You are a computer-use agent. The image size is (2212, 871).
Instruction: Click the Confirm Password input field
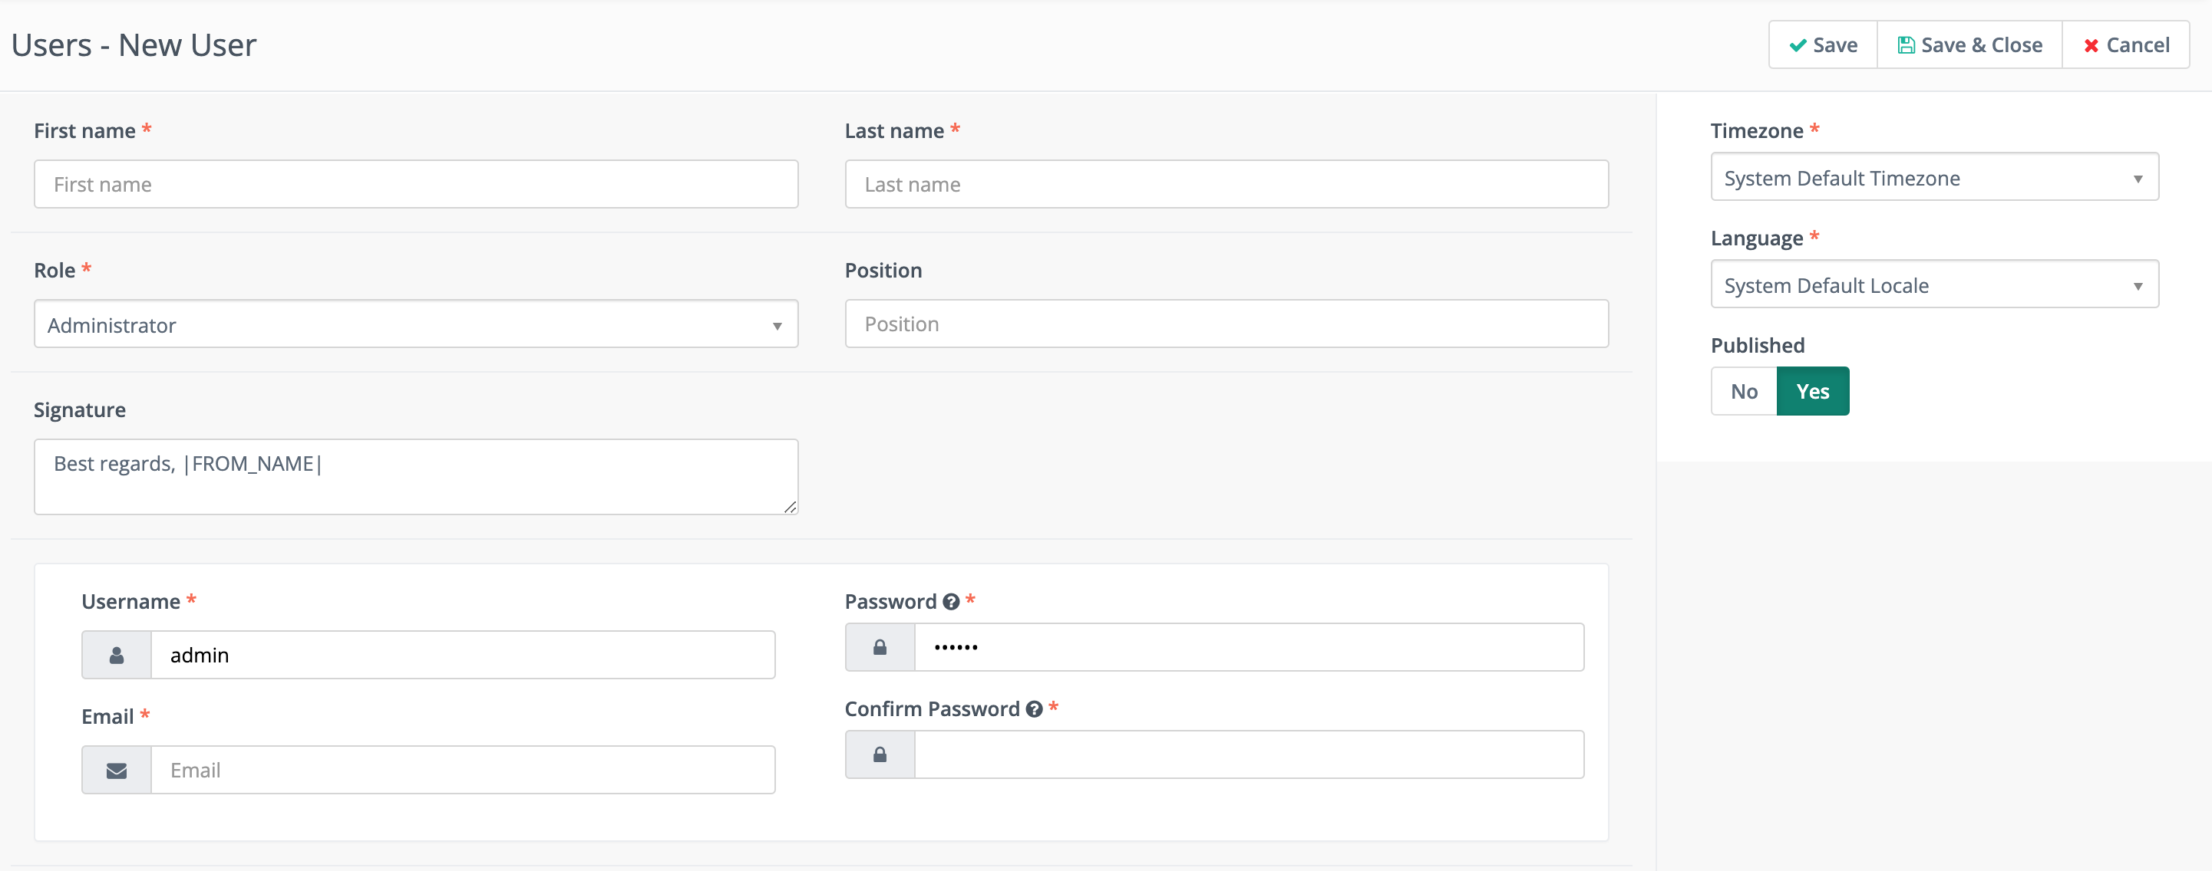click(1250, 754)
